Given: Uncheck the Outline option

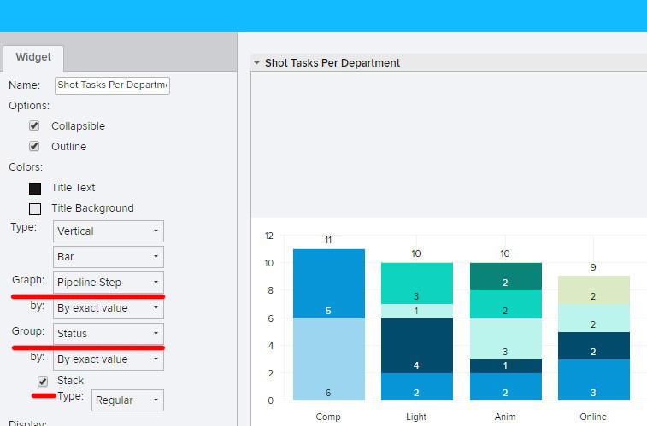Looking at the screenshot, I should pos(34,146).
